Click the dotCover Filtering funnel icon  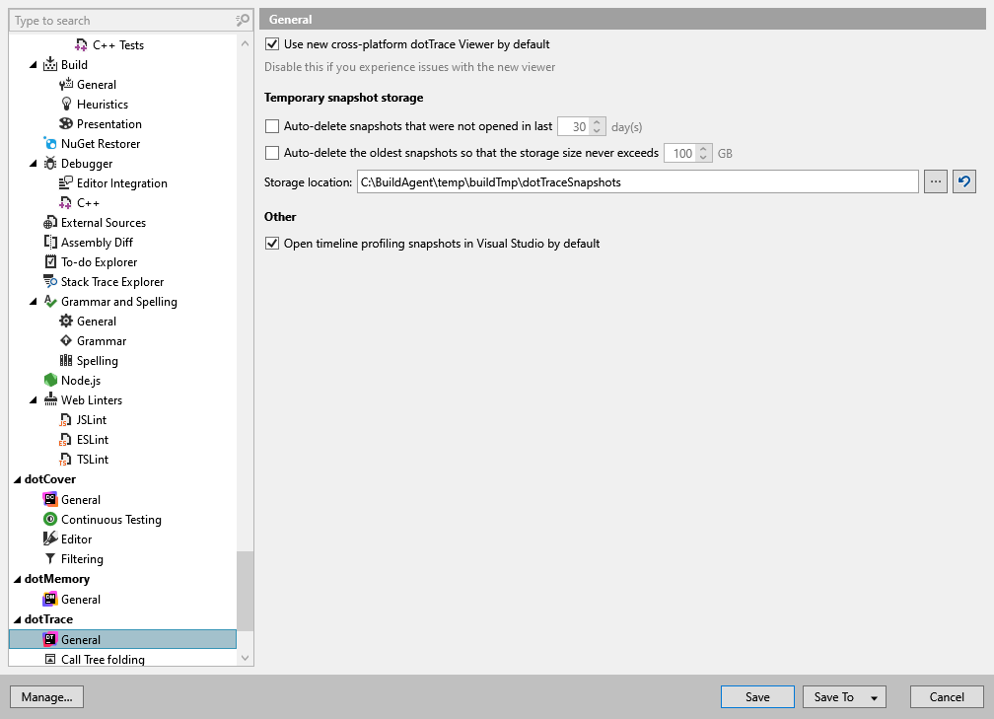50,558
